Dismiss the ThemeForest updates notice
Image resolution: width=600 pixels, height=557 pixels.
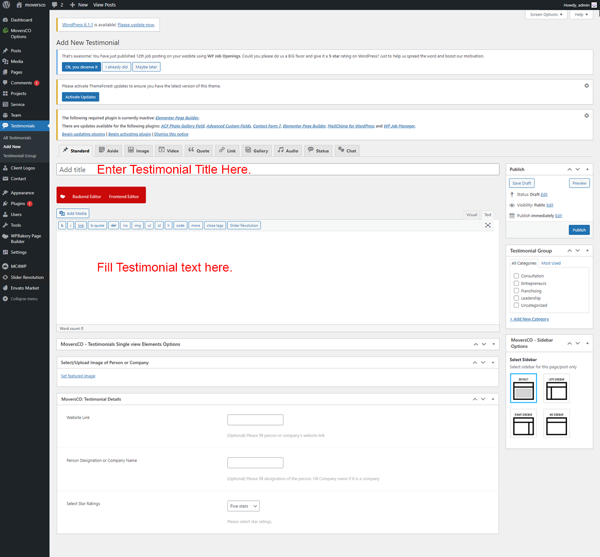[586, 86]
